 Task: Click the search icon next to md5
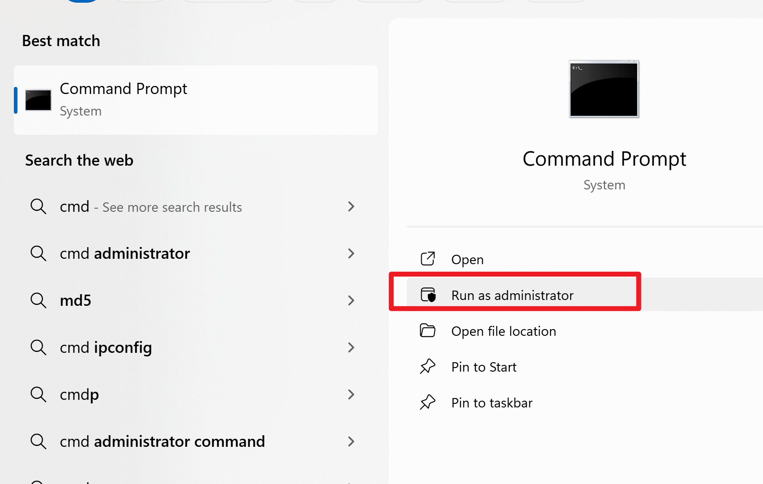38,300
